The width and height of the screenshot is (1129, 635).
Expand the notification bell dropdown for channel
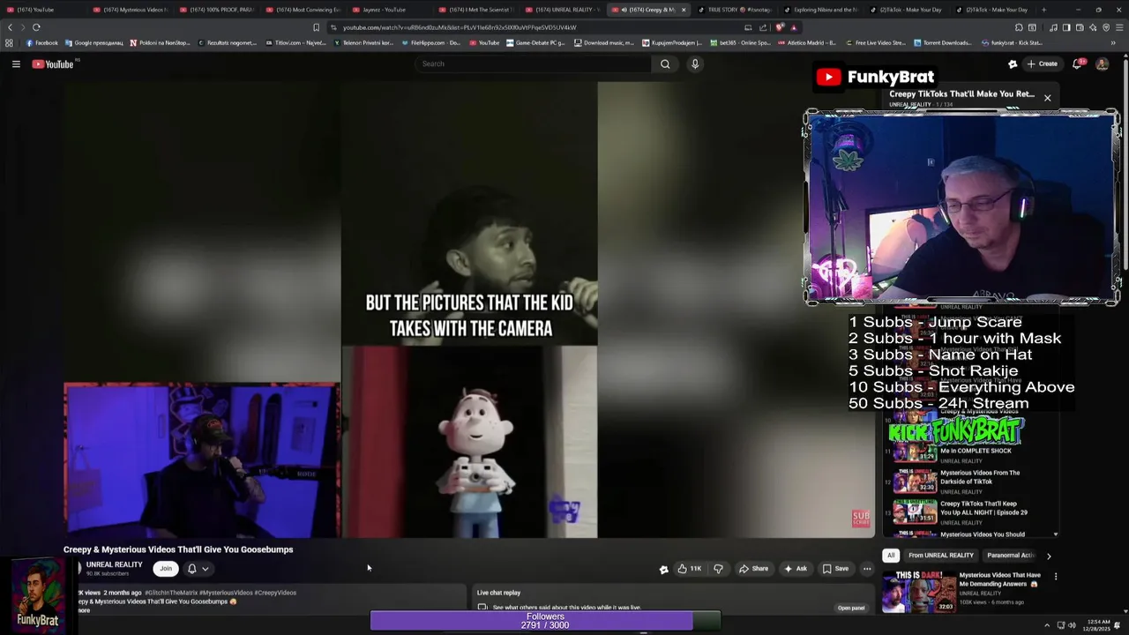[198, 569]
